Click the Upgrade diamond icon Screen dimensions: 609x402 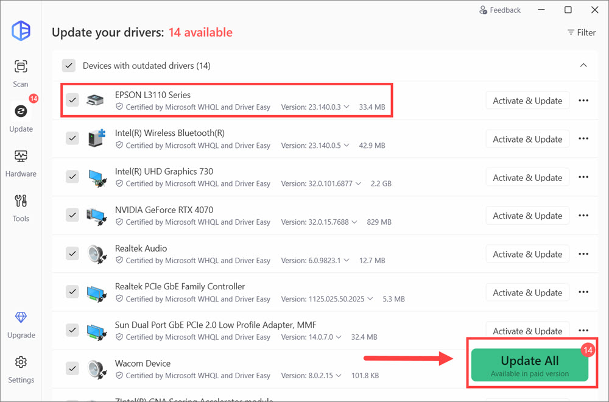pos(21,318)
